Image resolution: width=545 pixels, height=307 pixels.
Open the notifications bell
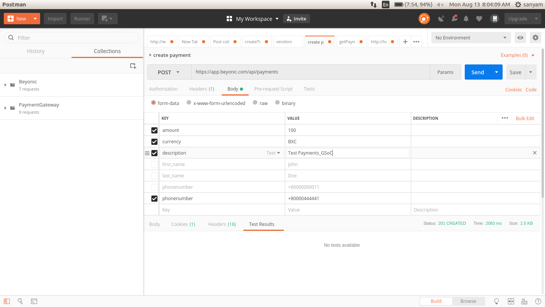coord(466,19)
